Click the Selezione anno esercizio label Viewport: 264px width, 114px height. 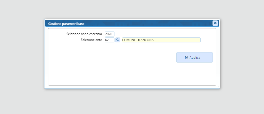click(x=84, y=34)
